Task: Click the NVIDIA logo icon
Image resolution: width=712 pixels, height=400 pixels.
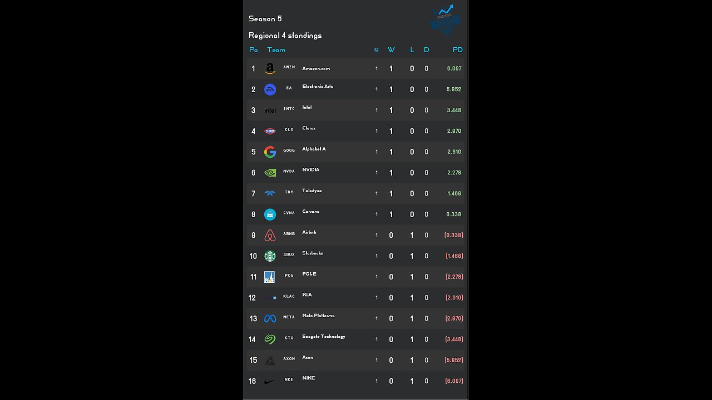Action: click(x=270, y=173)
